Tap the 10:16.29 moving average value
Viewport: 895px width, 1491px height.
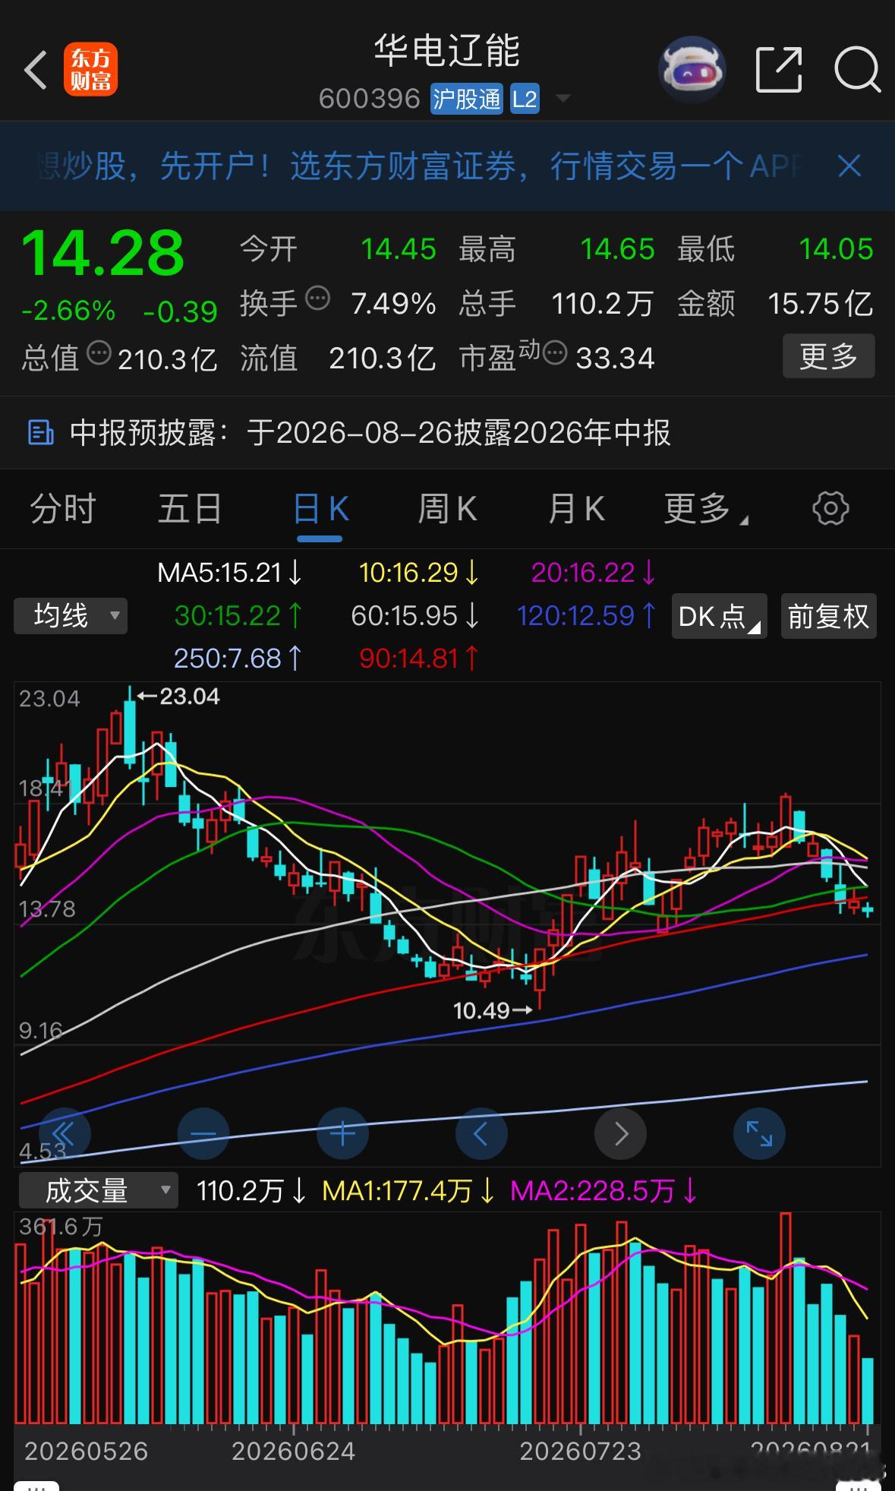(419, 572)
